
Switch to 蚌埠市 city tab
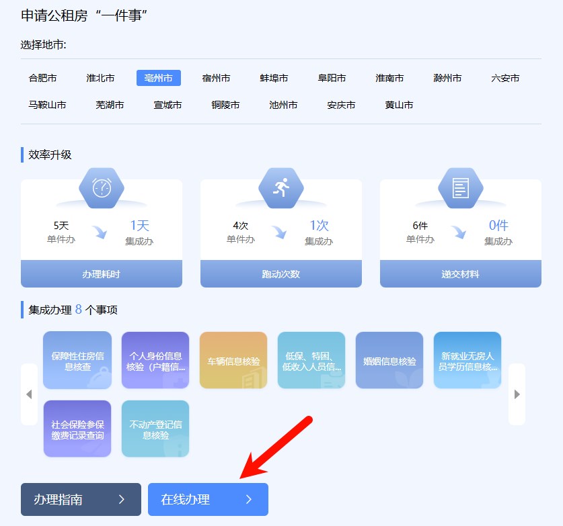[x=274, y=78]
